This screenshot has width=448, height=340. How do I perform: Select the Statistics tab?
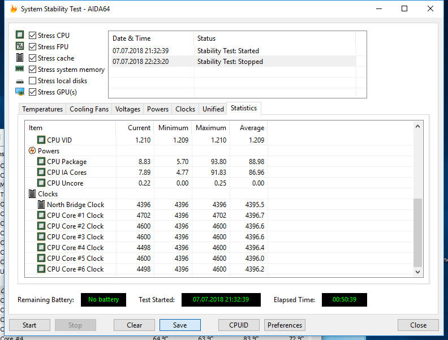click(x=244, y=108)
